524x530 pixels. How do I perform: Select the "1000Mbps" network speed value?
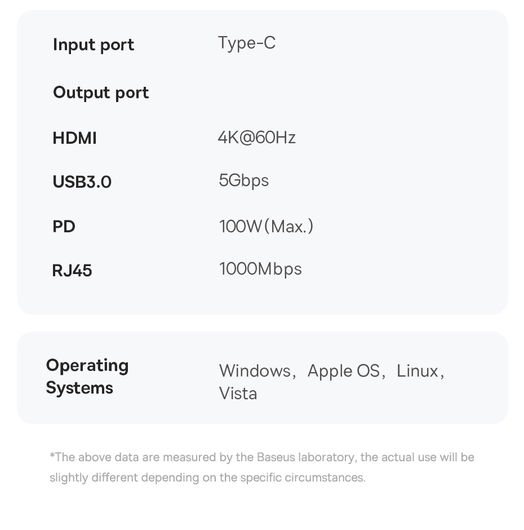pyautogui.click(x=260, y=269)
